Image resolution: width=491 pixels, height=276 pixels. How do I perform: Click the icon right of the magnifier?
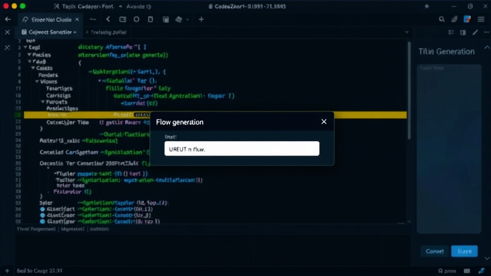[x=455, y=19]
